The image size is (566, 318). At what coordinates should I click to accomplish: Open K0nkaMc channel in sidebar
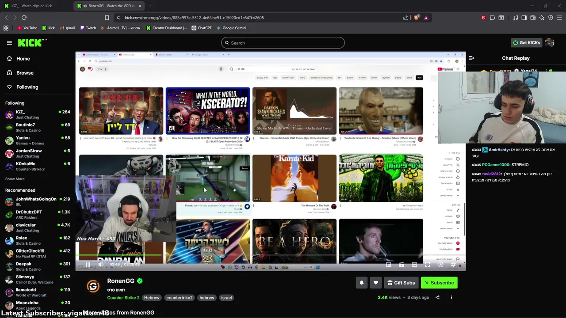pyautogui.click(x=38, y=167)
